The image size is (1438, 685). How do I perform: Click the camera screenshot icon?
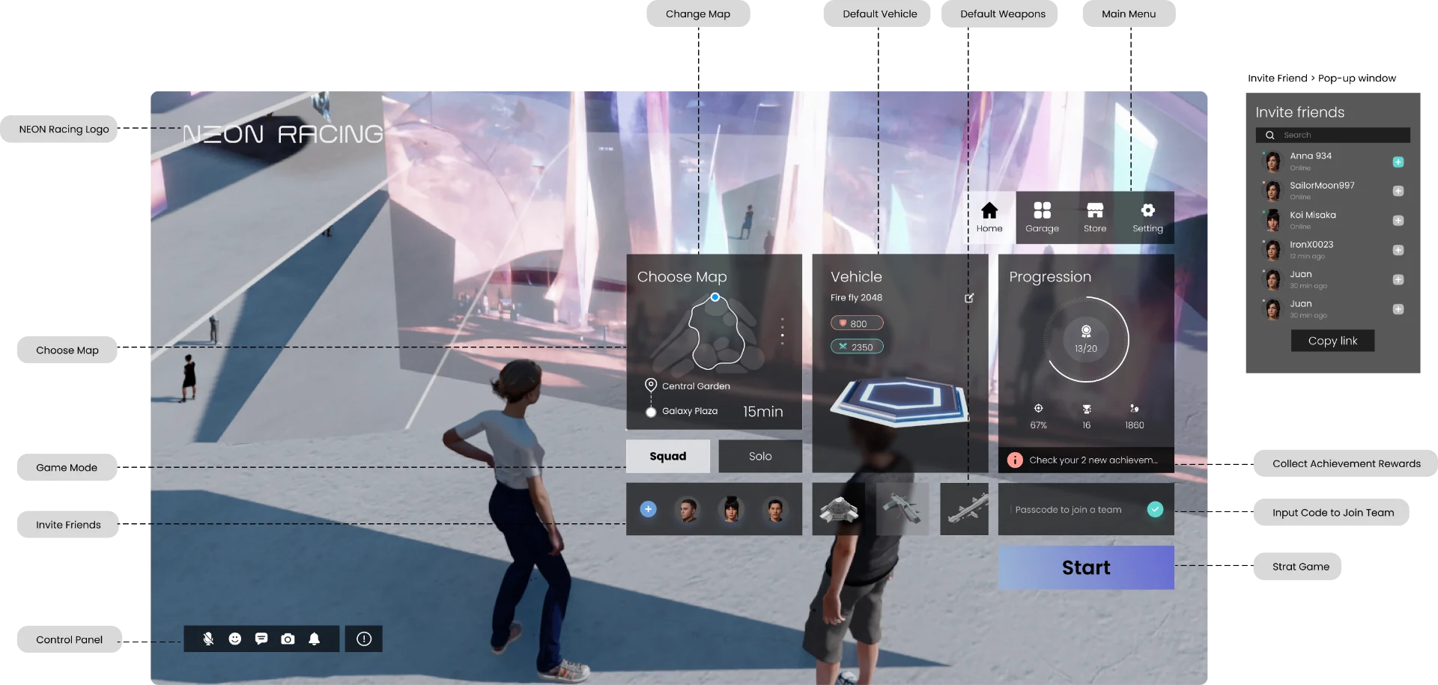click(x=288, y=639)
